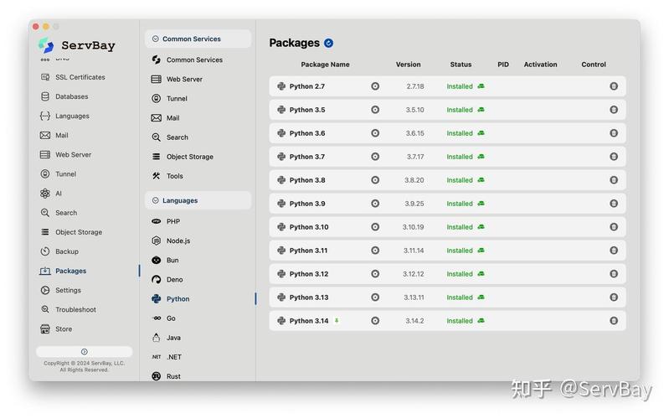This screenshot has height=419, width=669.
Task: Open info button for Python 3.5
Action: 375,110
